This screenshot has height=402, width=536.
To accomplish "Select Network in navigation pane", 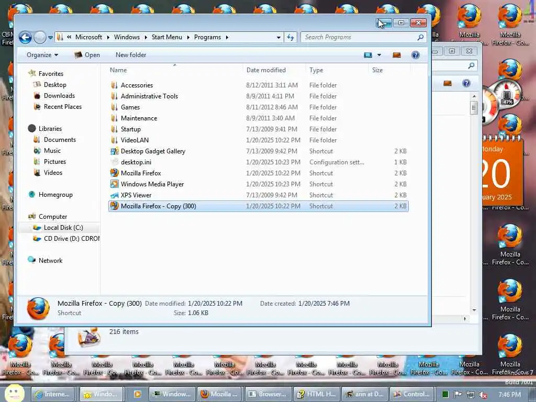I will point(50,261).
